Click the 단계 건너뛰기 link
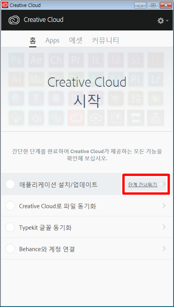Screen dimensions: 174x307 point(142,185)
